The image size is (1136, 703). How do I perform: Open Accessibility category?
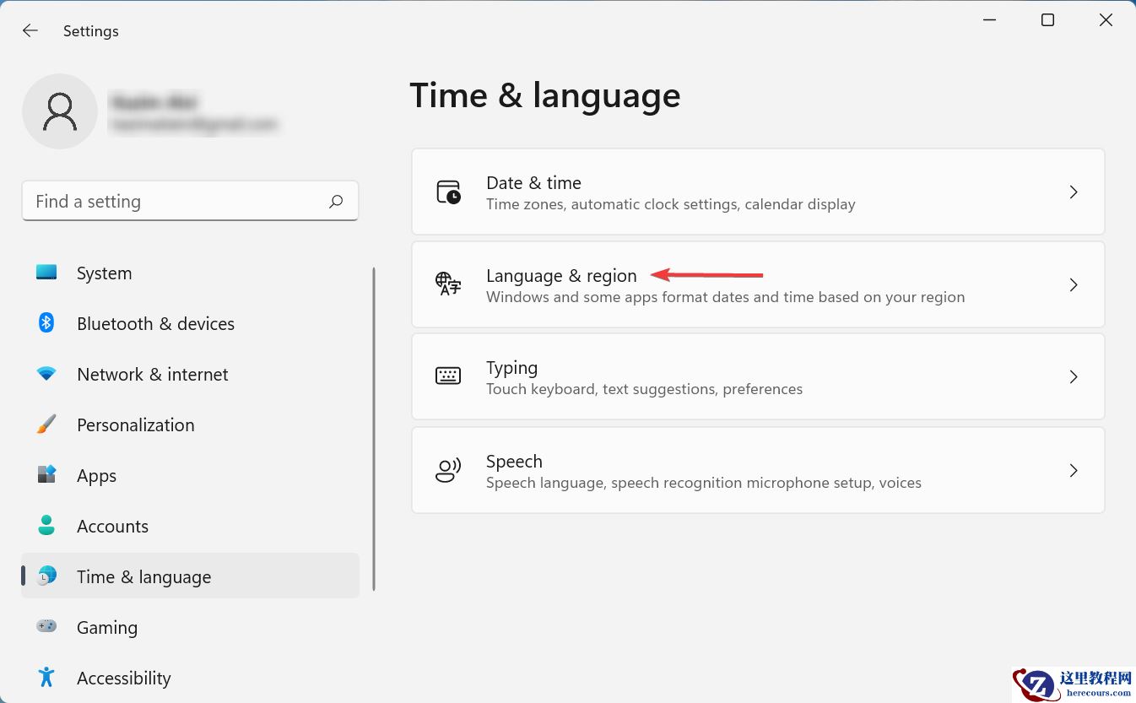click(x=190, y=678)
